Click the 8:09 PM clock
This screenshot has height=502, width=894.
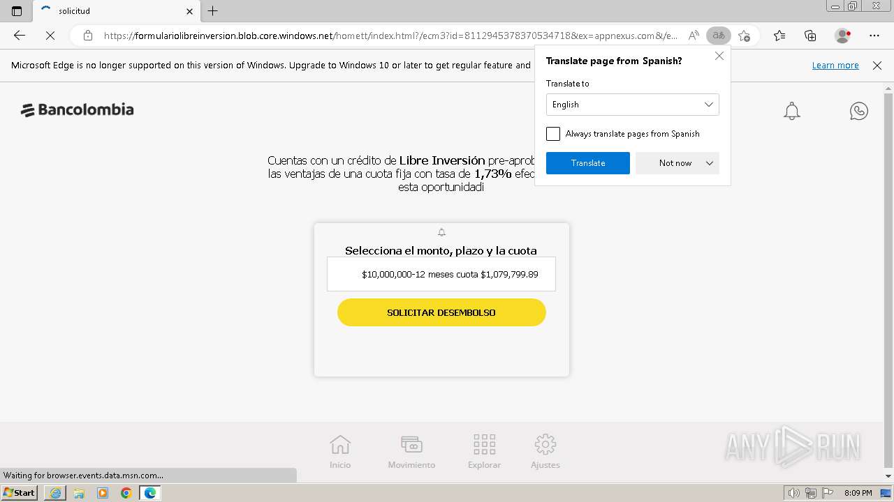point(858,493)
